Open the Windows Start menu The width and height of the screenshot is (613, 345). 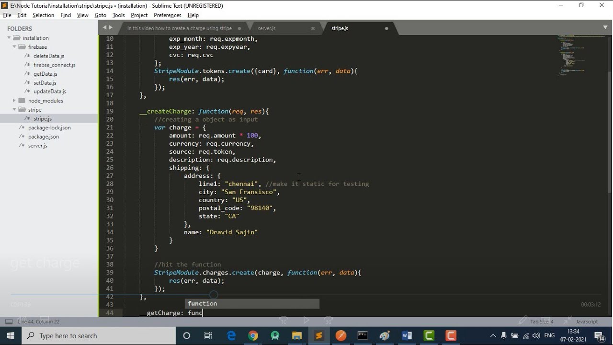[x=11, y=336]
